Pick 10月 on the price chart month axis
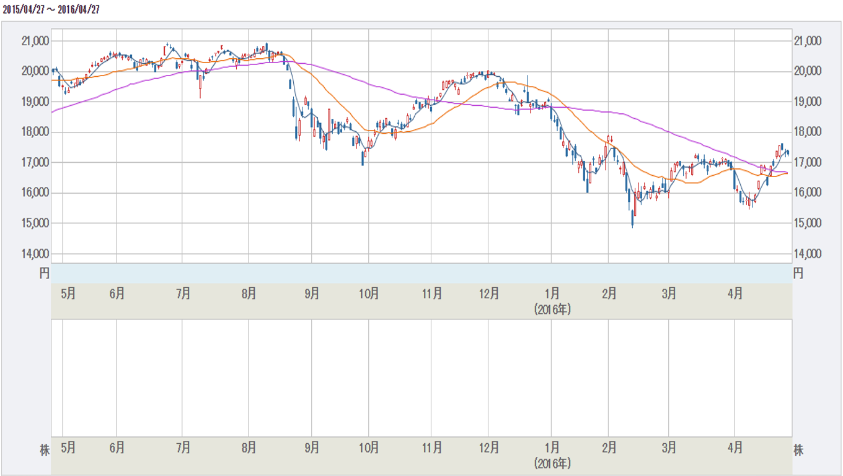The image size is (843, 476). coord(369,294)
